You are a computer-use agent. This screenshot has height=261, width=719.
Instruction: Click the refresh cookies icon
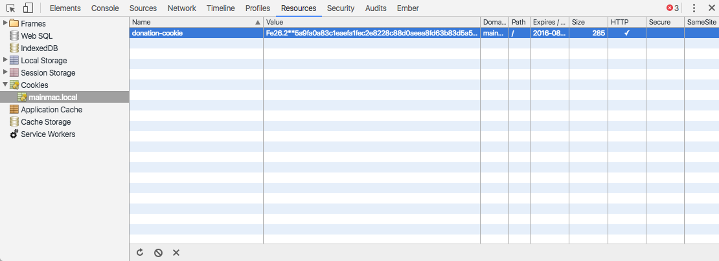tap(140, 253)
